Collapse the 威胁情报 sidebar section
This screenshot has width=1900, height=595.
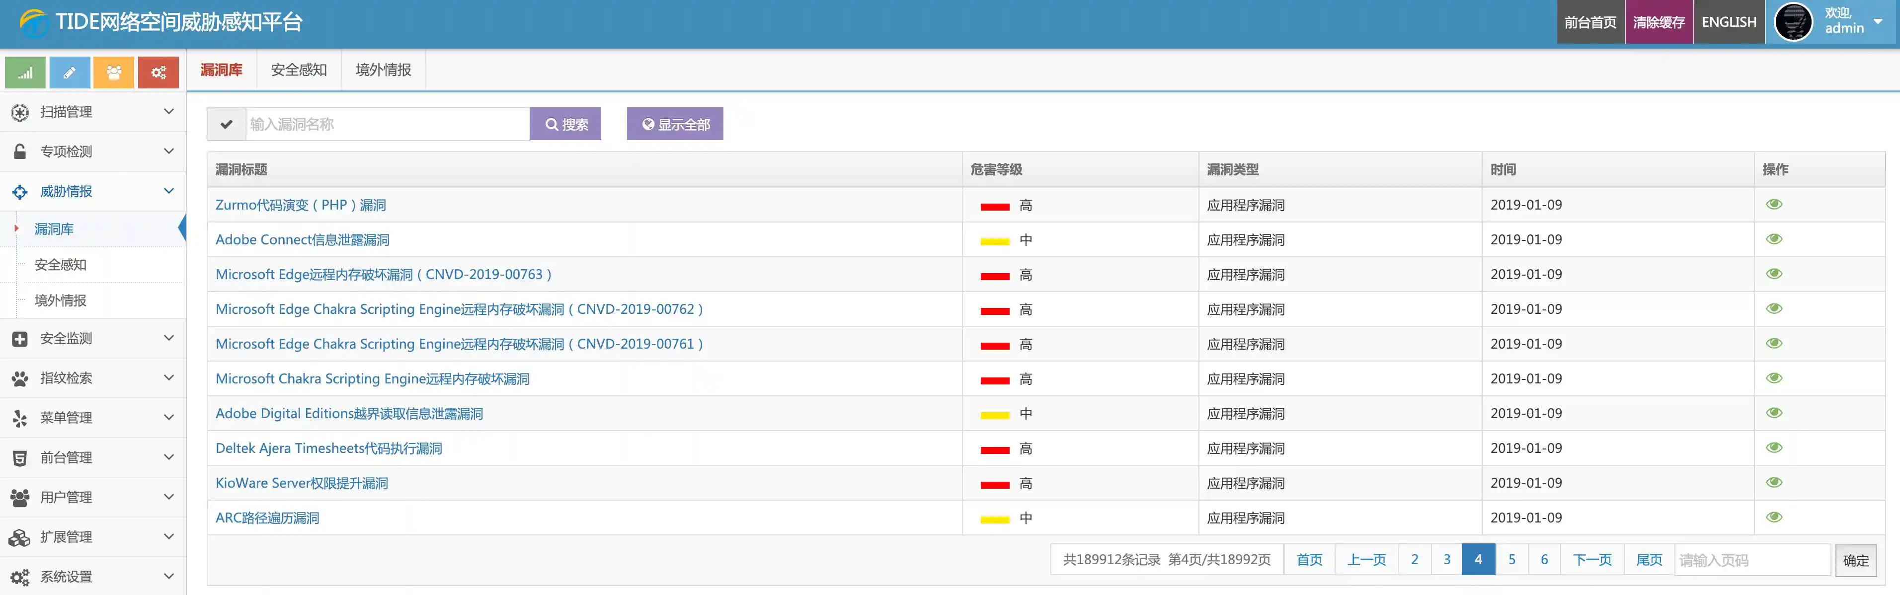point(168,192)
